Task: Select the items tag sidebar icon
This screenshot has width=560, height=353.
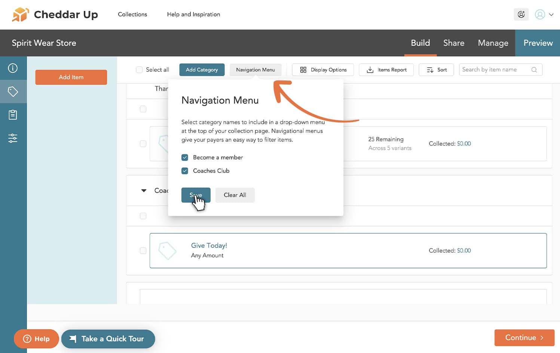Action: click(13, 91)
